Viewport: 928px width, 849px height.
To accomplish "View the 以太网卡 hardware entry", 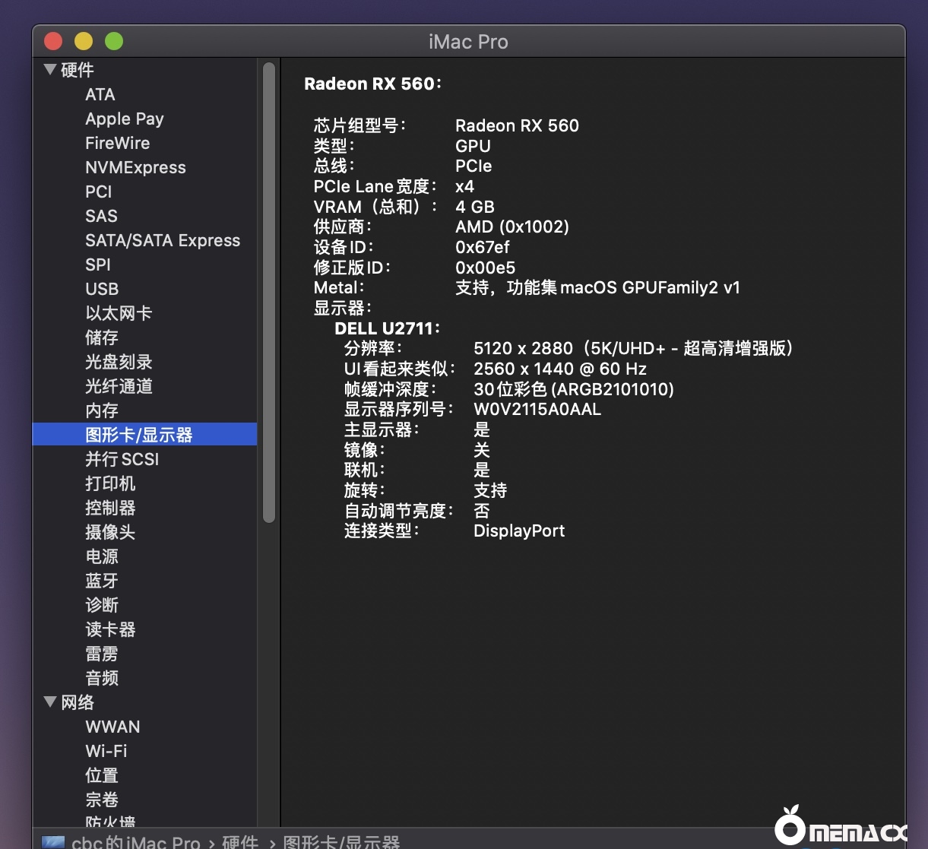I will tap(119, 313).
